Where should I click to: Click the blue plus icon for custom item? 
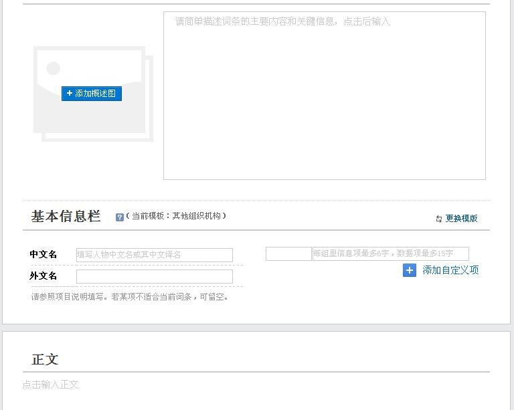(410, 270)
